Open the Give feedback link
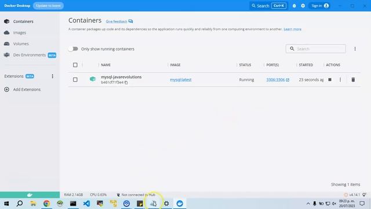 (117, 21)
